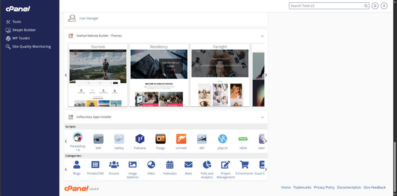Image resolution: width=397 pixels, height=196 pixels.
Task: Select the Tourism theme thumbnail
Action: click(x=98, y=75)
